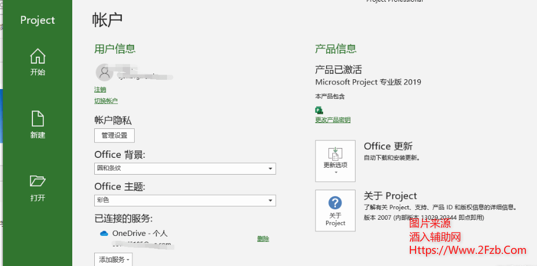
Task: Click the 更改产品密钥 link
Action: pyautogui.click(x=333, y=120)
